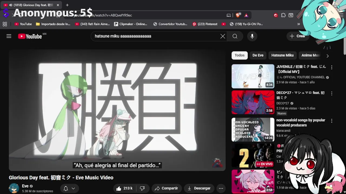This screenshot has height=194, width=346.
Task: Open the (158) Yu-Gi-Oh! Po... bookmark
Action: (246, 24)
